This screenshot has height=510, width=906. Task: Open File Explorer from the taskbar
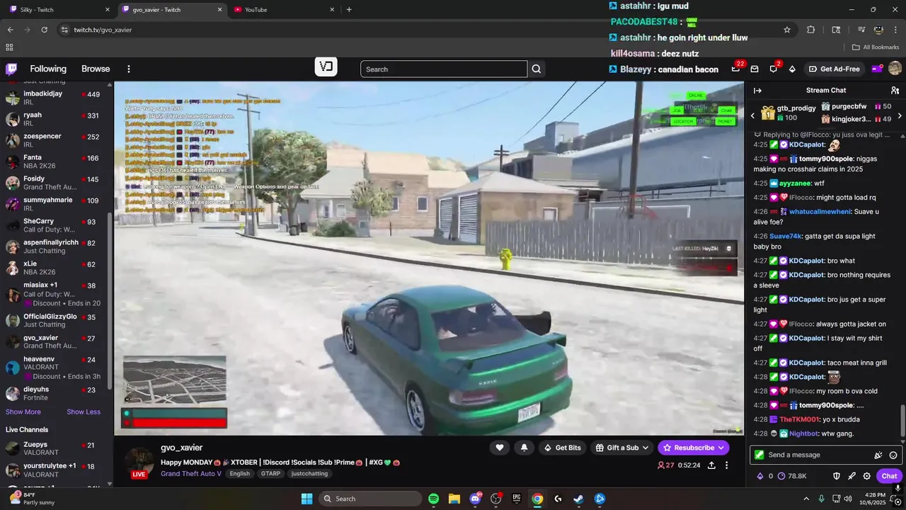click(x=454, y=499)
